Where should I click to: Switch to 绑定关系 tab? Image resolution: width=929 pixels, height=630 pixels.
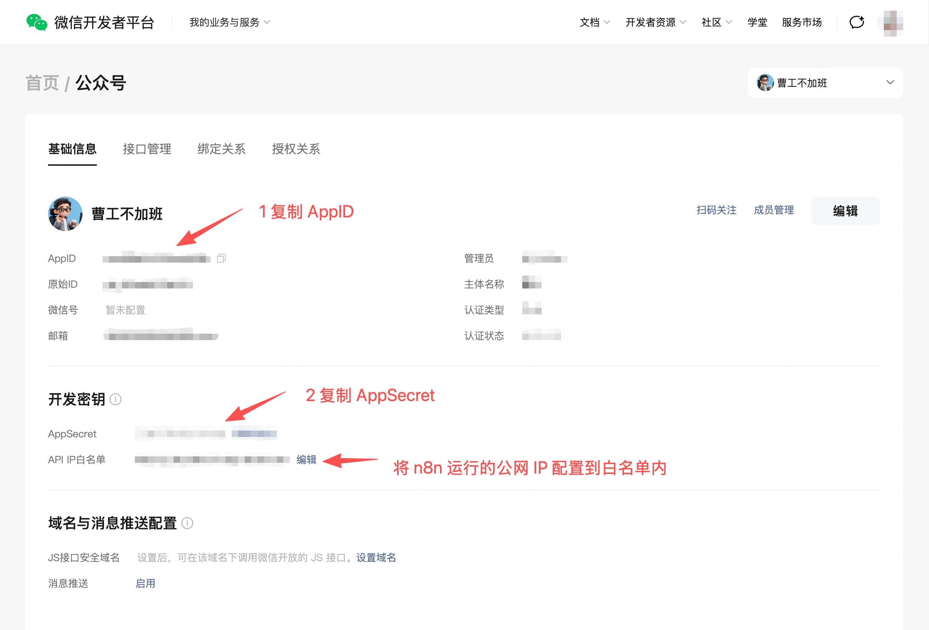221,149
